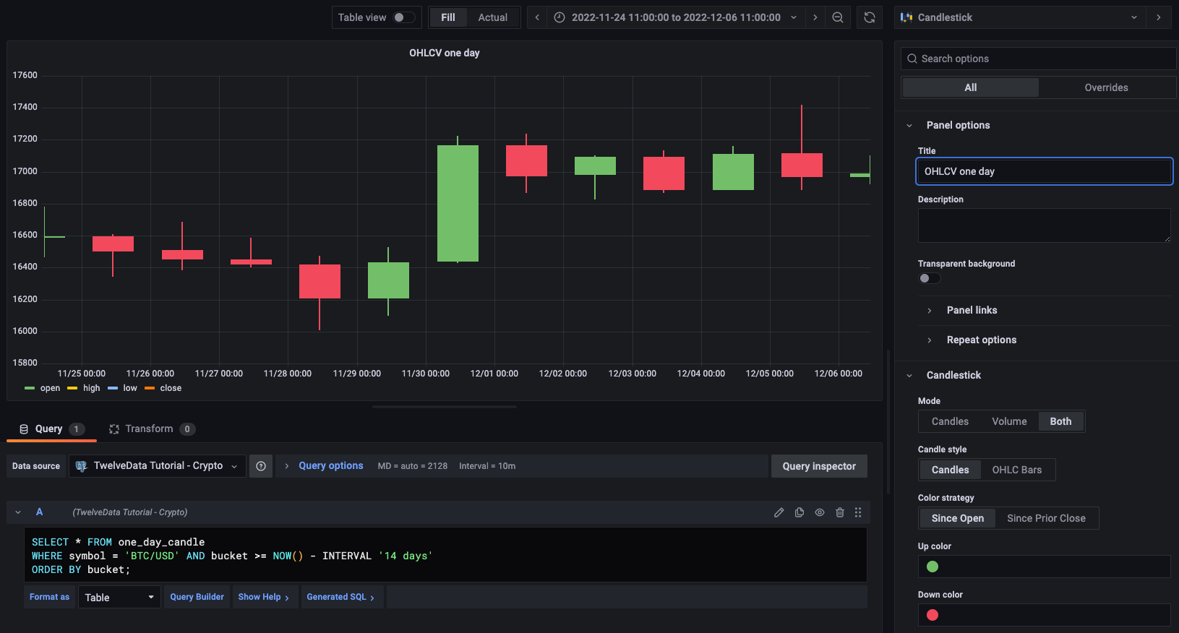
Task: Click the search magnifier in options search
Action: tap(912, 59)
